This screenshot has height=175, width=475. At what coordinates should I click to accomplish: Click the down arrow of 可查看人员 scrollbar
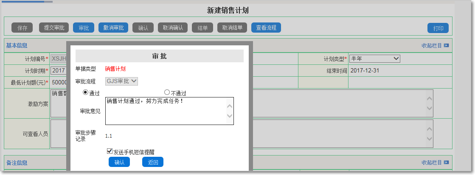pyautogui.click(x=429, y=139)
